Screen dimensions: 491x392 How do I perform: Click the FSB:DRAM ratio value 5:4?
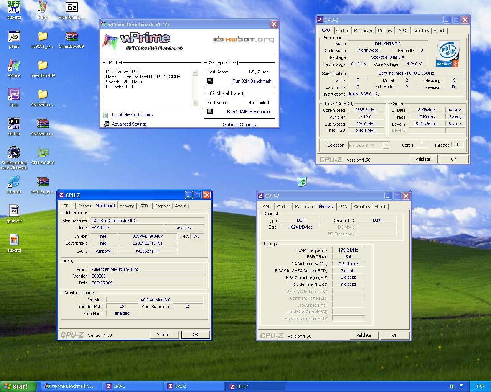[x=348, y=257]
